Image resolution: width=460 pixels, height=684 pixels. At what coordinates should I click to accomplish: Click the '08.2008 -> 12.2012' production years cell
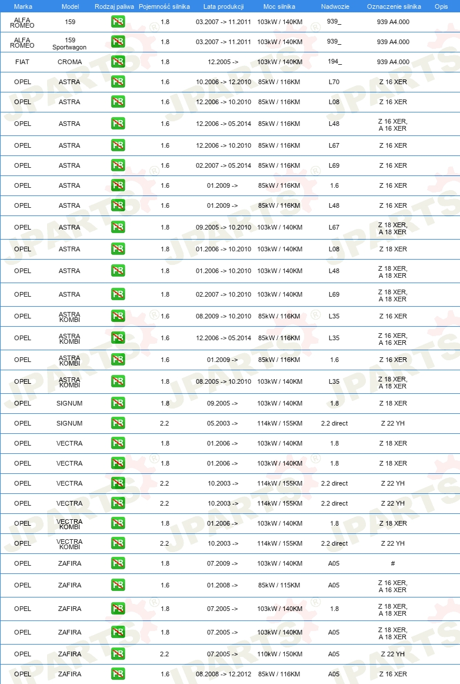click(x=224, y=675)
